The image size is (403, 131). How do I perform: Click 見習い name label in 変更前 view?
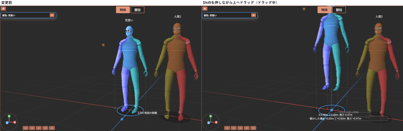coord(129,20)
